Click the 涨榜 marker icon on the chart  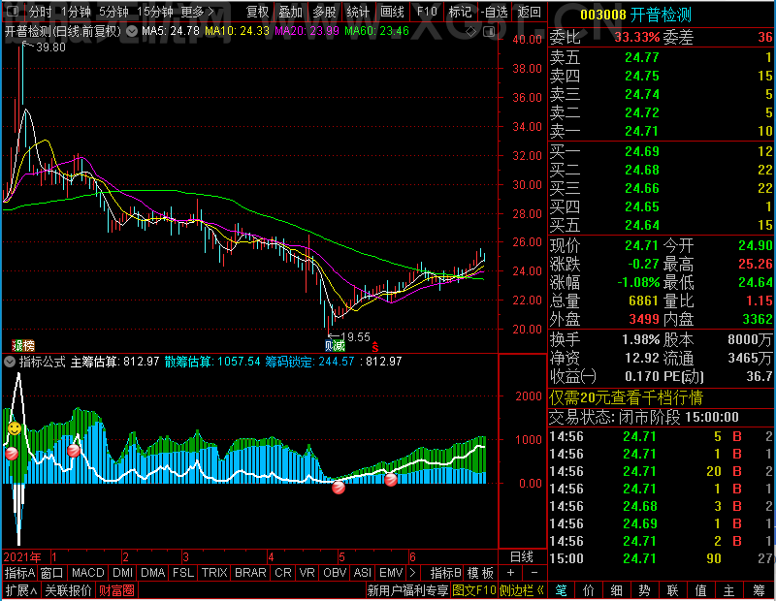pyautogui.click(x=23, y=345)
